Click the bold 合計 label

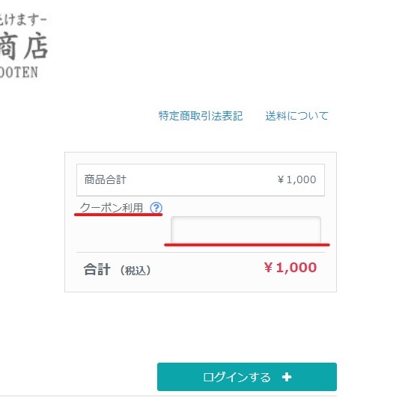(x=97, y=270)
